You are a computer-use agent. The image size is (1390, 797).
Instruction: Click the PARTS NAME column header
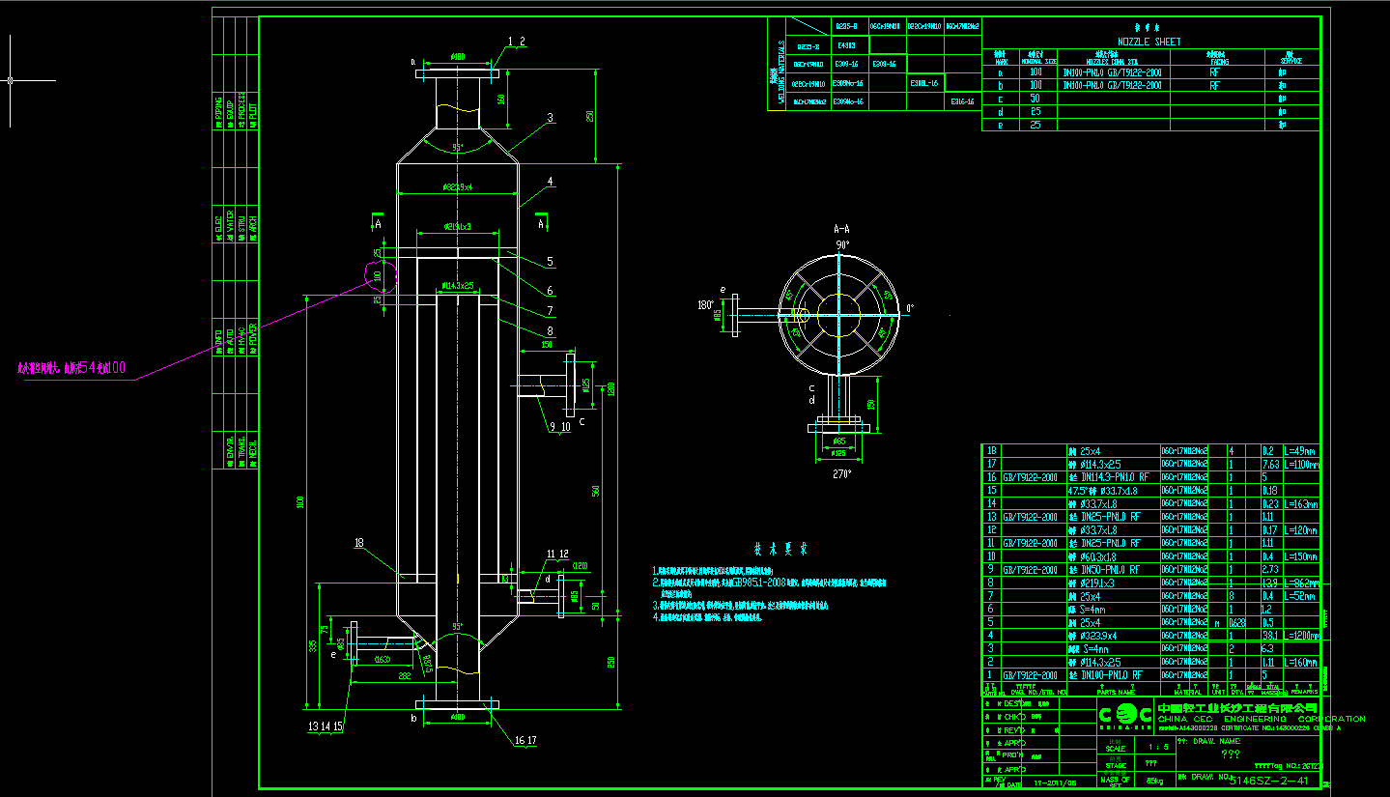coord(1114,692)
